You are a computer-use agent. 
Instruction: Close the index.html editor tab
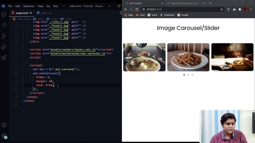(31, 13)
